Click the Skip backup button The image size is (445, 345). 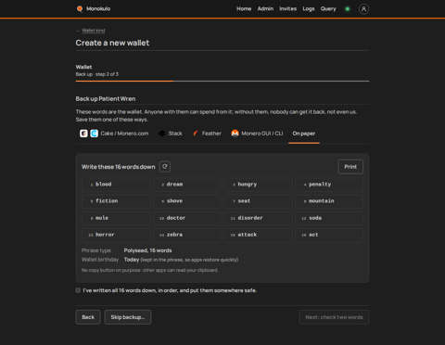[128, 317]
